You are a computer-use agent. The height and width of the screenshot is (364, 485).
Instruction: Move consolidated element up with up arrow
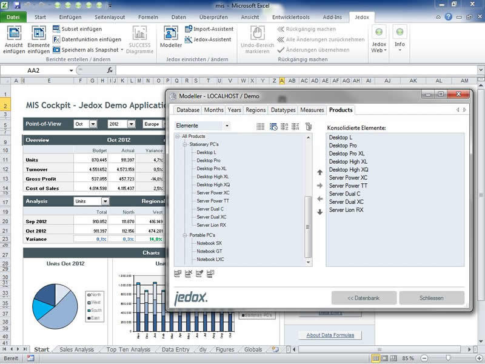coord(320,172)
